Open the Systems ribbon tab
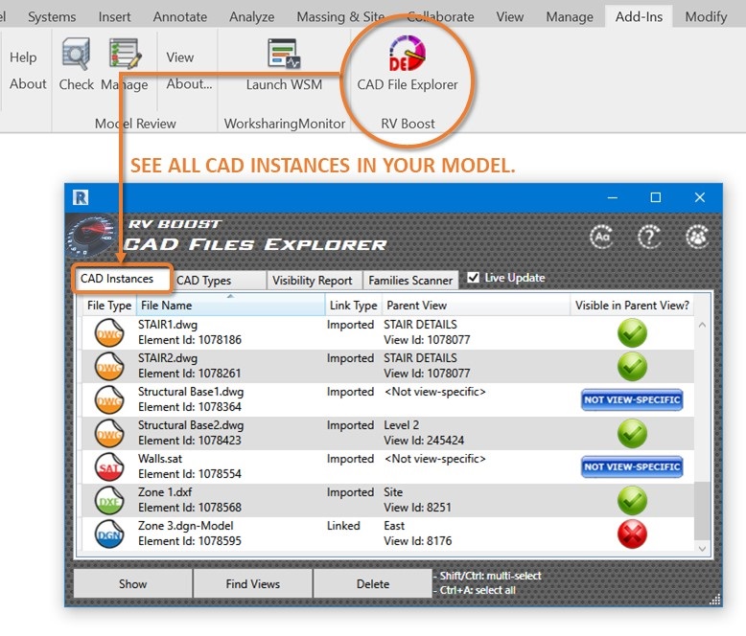This screenshot has width=746, height=636. [52, 16]
